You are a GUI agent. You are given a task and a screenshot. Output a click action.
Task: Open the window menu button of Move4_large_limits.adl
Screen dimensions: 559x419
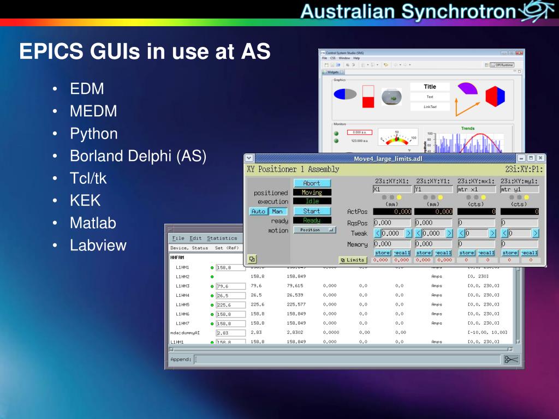tap(249, 158)
